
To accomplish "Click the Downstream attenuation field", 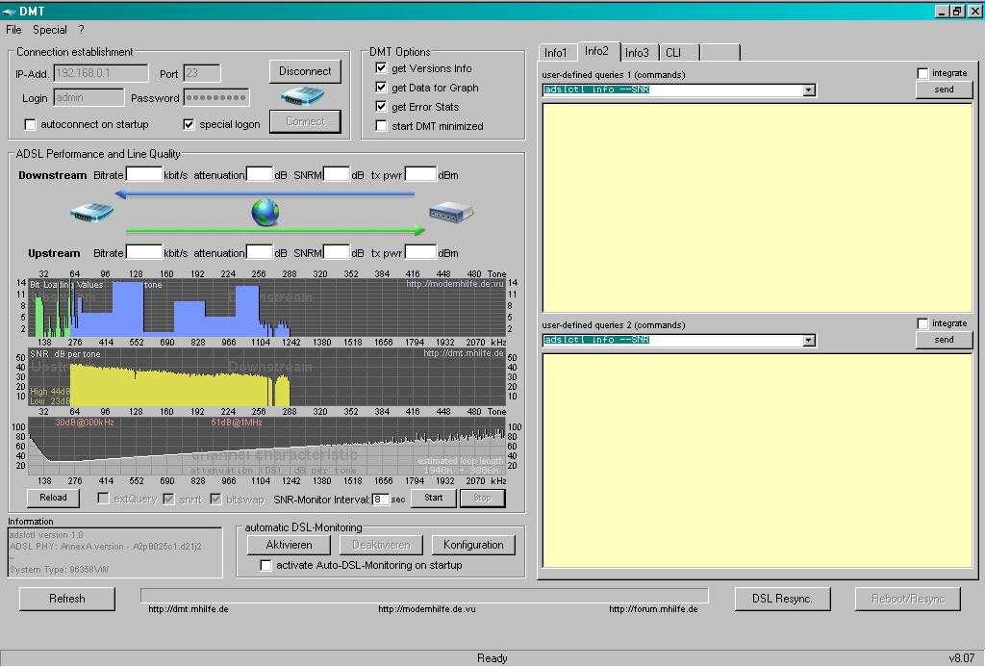I will click(260, 174).
